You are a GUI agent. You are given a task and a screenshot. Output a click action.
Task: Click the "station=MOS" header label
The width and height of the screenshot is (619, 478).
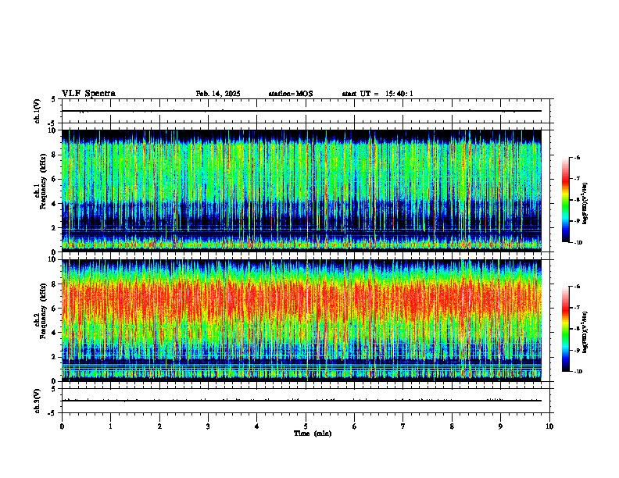click(291, 94)
